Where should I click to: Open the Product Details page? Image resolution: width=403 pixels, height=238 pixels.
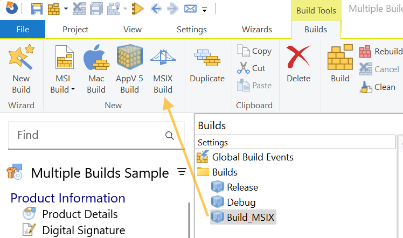click(70, 214)
